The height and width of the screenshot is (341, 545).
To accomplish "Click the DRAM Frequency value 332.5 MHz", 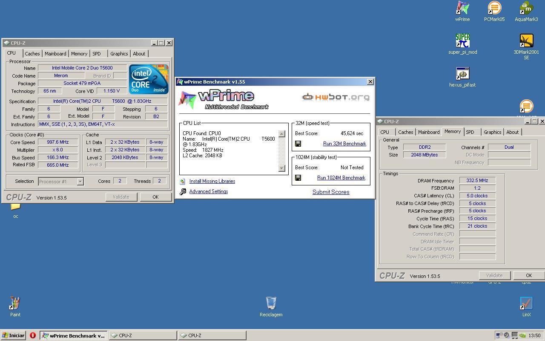I will coord(477,180).
